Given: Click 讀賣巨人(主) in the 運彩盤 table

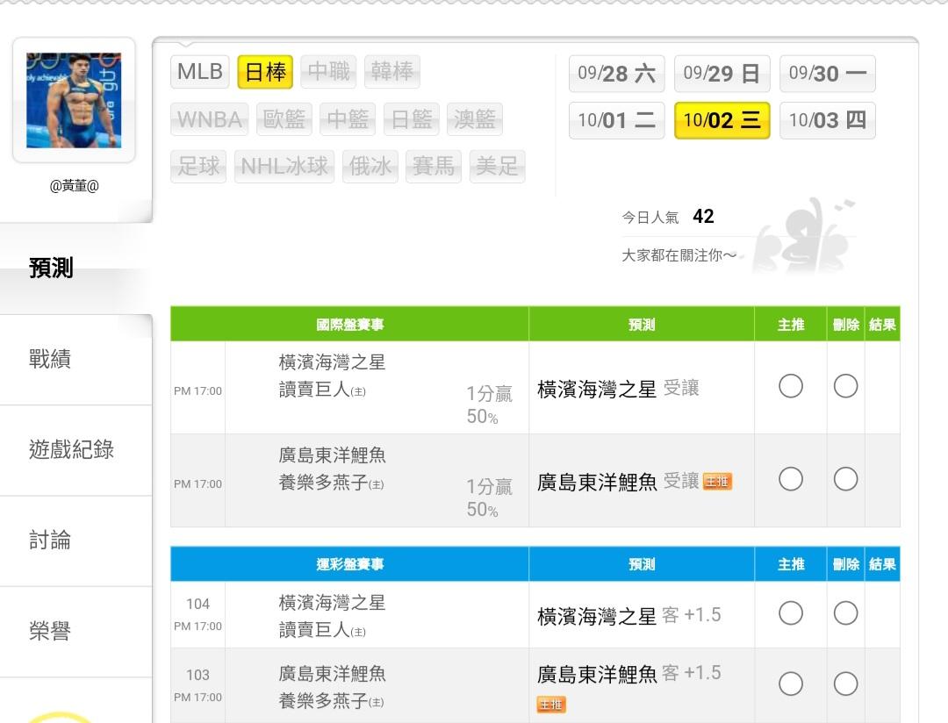Looking at the screenshot, I should 322,631.
